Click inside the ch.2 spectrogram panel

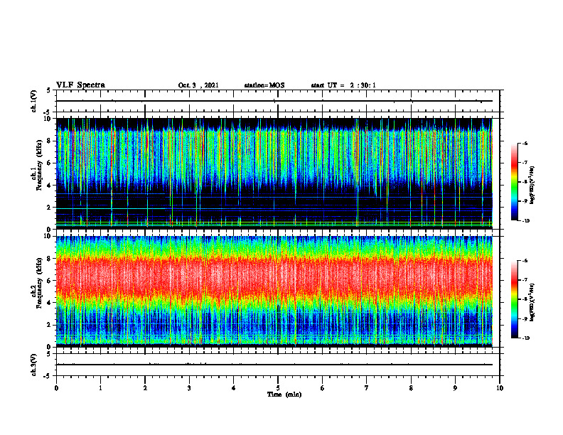(274, 291)
